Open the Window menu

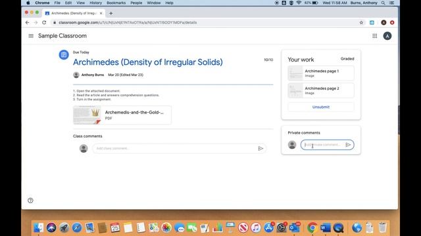(x=153, y=3)
